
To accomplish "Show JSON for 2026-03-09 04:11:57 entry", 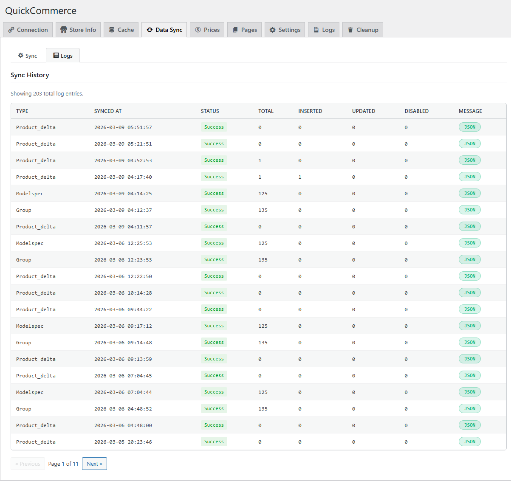I will (470, 226).
